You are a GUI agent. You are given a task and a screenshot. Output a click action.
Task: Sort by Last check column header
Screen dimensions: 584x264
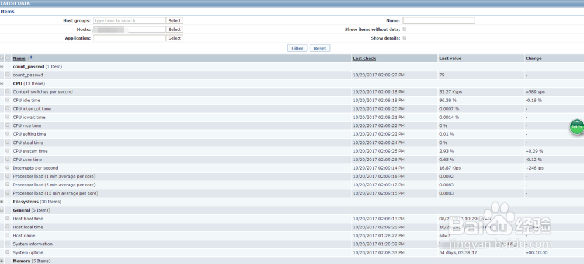364,58
